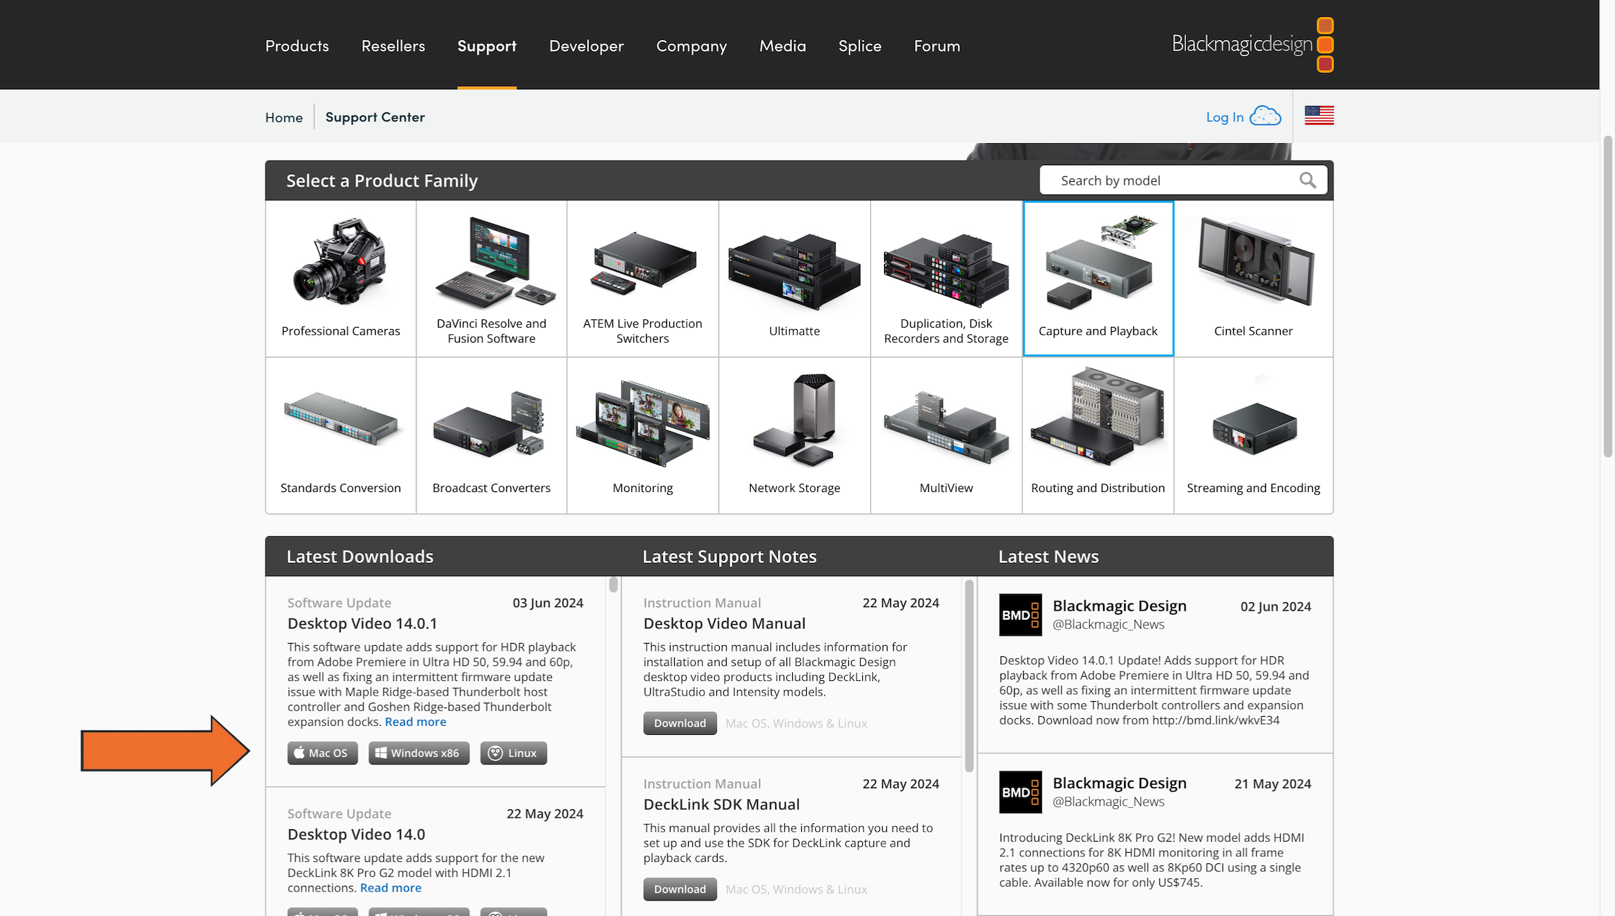Open Read more for Desktop Video 14.0.1

point(415,722)
